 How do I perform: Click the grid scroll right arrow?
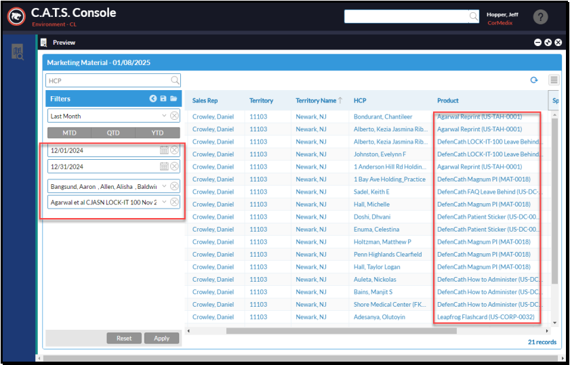[x=547, y=331]
